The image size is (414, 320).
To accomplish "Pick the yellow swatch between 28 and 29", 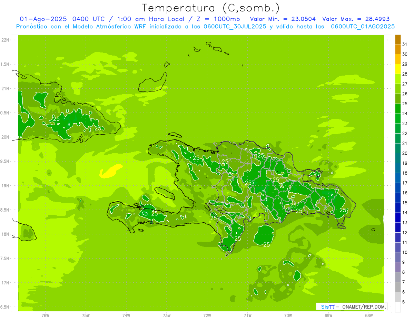I will click(x=398, y=69).
